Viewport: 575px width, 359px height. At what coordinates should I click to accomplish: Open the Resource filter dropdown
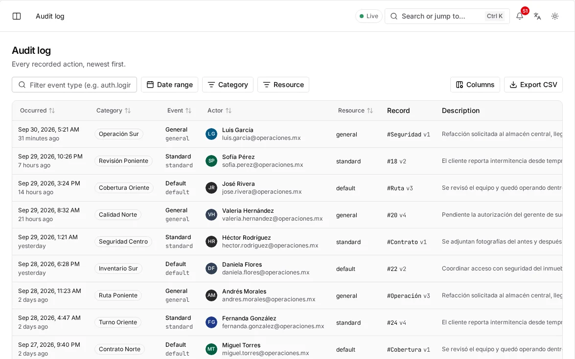[283, 85]
